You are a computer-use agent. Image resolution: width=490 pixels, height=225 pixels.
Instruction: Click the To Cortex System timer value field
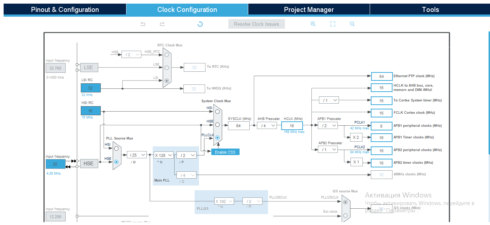[x=382, y=101]
